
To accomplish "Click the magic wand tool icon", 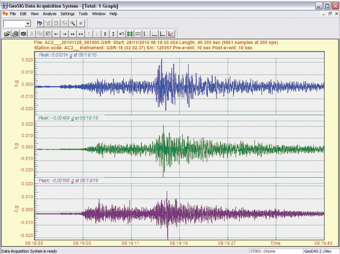I will point(72,24).
